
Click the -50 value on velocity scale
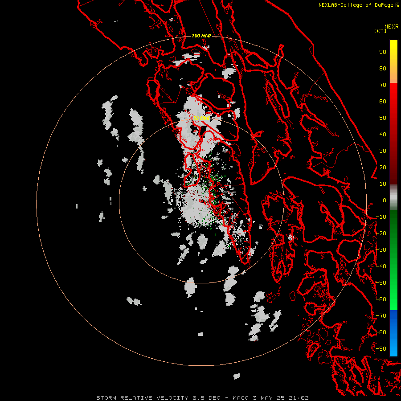(381, 283)
